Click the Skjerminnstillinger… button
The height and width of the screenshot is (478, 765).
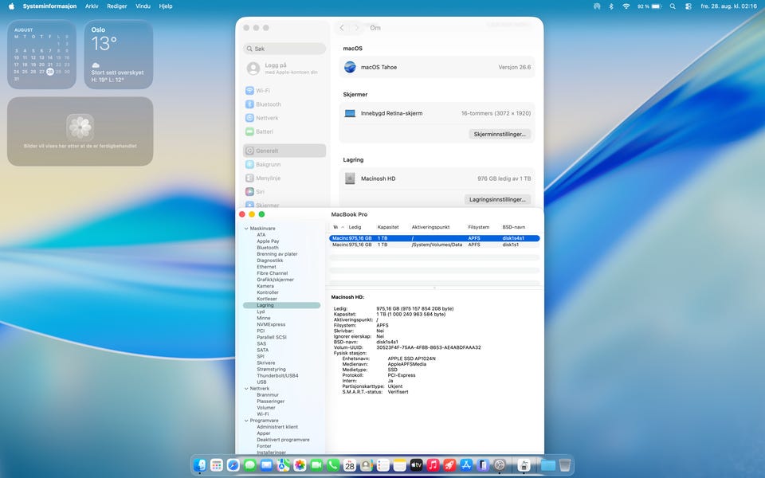[x=500, y=134]
